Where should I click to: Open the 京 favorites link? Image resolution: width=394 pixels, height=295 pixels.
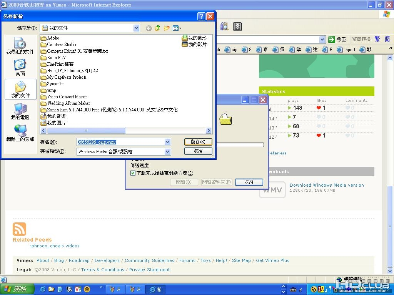[x=262, y=50]
